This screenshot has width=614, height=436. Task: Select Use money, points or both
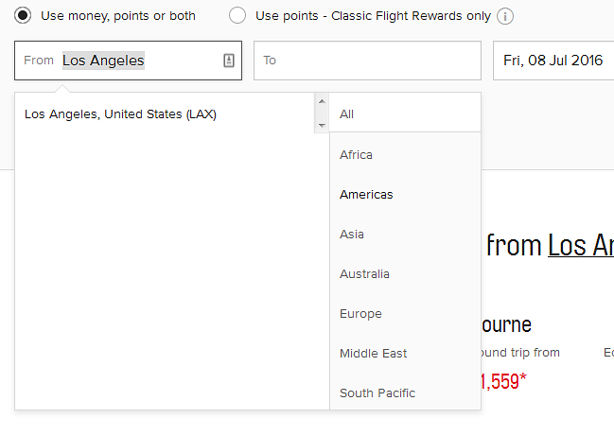tap(23, 16)
